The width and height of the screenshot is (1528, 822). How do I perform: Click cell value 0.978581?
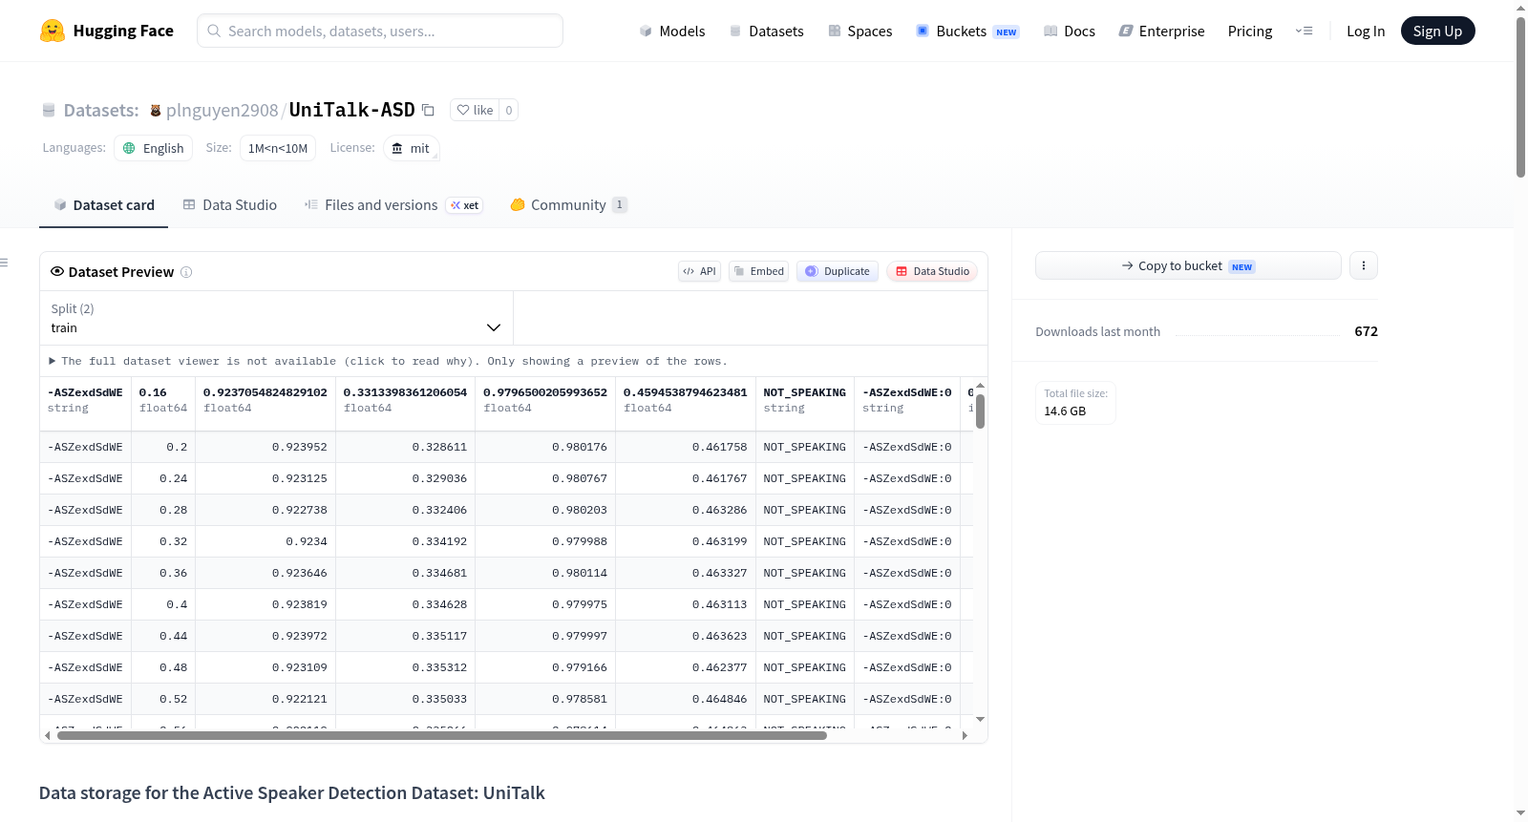(x=579, y=699)
